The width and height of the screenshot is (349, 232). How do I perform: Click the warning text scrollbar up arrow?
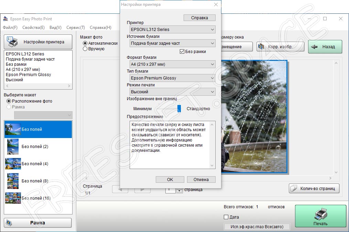[x=212, y=125]
